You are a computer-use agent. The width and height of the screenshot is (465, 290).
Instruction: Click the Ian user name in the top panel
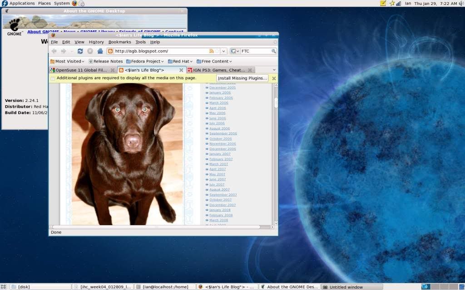408,3
